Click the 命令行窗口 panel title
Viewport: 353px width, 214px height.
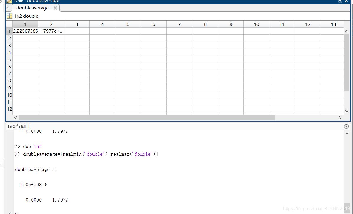coord(19,126)
